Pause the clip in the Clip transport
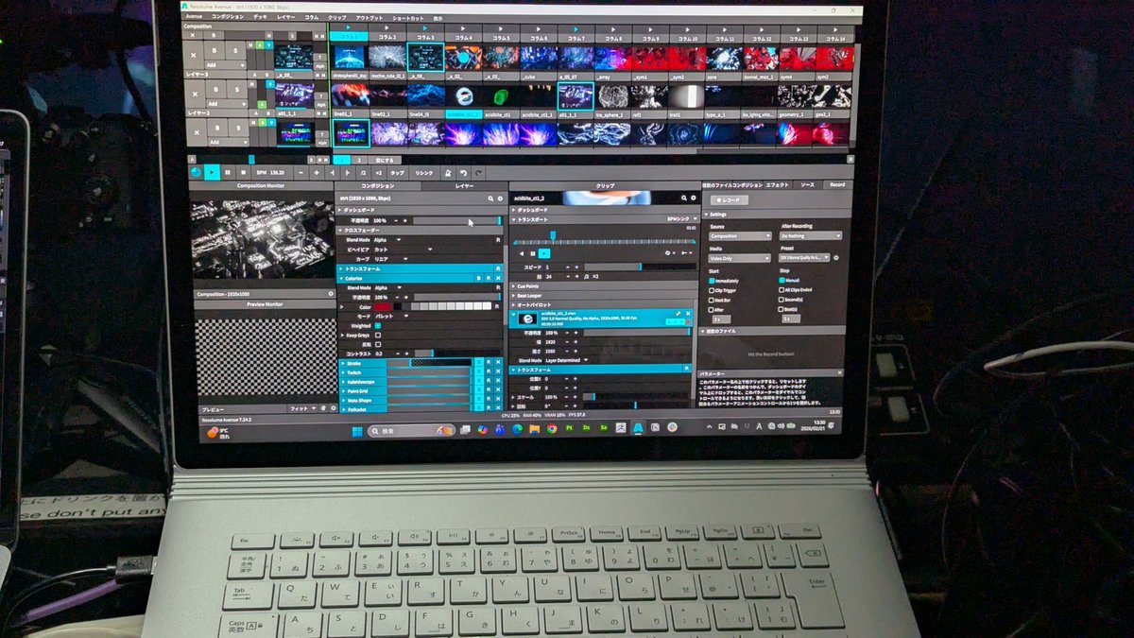The image size is (1134, 638). click(533, 253)
